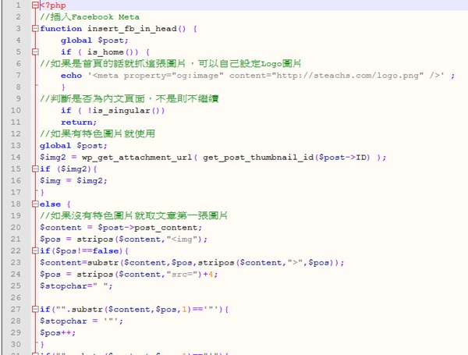Collapse the <?php fold marker on line 1
This screenshot has width=468, height=355.
click(35, 5)
